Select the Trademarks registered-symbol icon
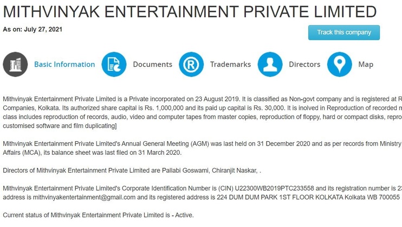 tap(191, 64)
